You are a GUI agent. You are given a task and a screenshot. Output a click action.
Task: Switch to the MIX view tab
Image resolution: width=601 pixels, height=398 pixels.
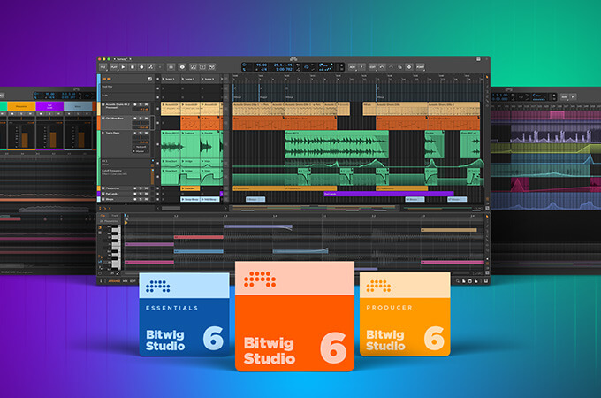point(125,281)
